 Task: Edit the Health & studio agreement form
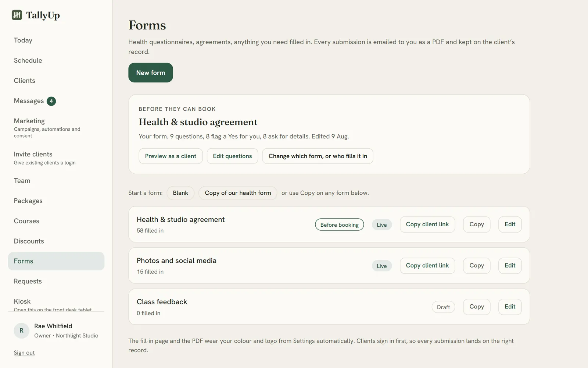click(510, 224)
